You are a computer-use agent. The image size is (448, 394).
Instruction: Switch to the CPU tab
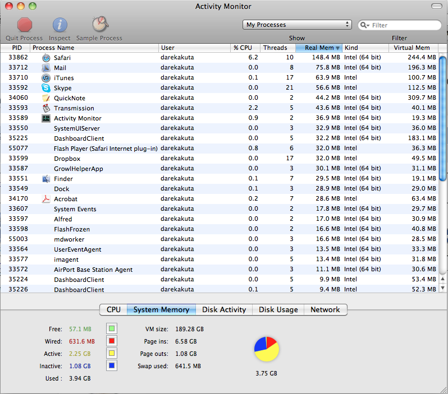click(113, 309)
